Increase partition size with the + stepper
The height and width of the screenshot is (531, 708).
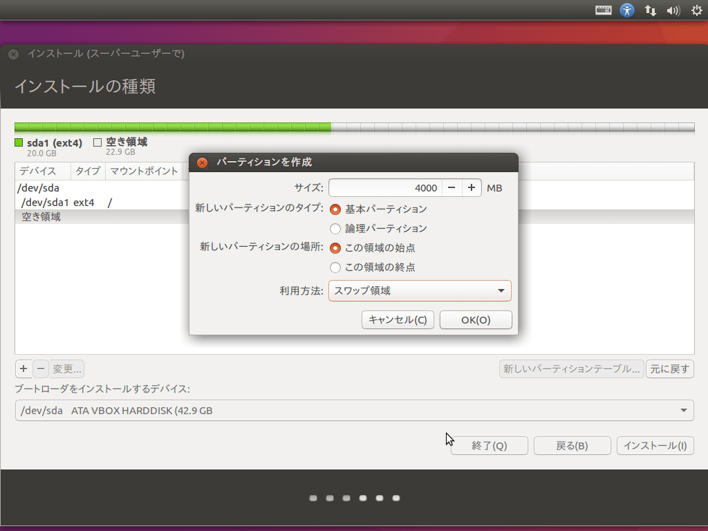point(472,187)
